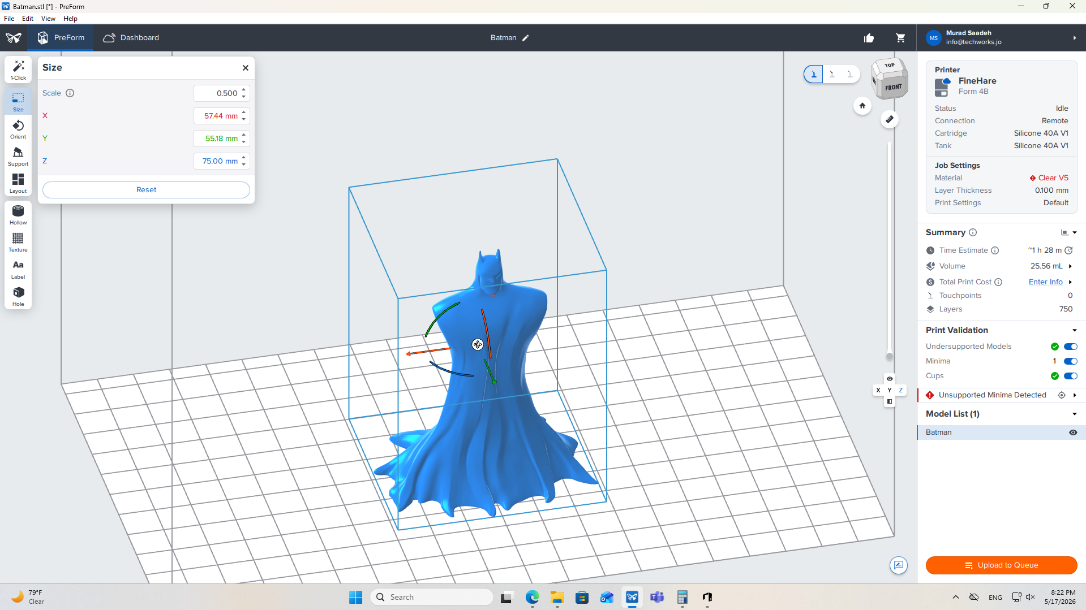Click the home view reset icon
The height and width of the screenshot is (610, 1086).
click(862, 106)
